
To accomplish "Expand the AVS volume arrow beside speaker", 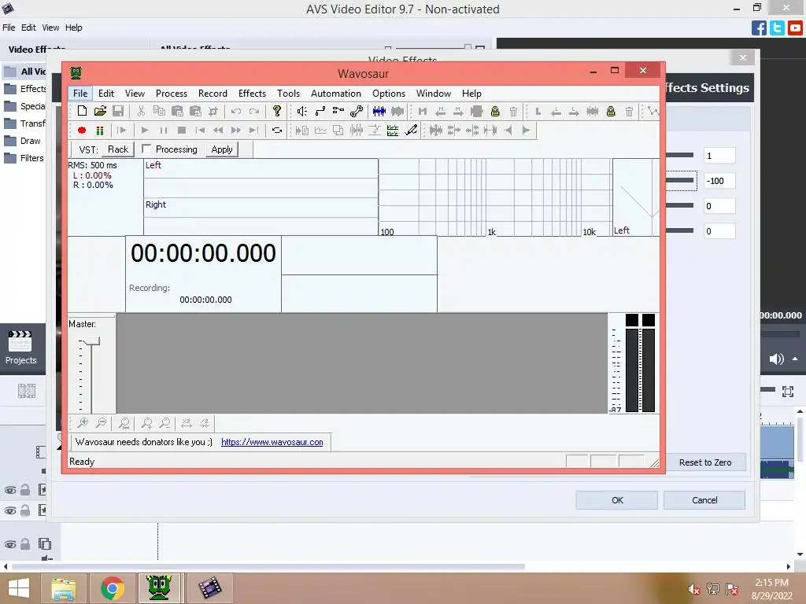I will [x=795, y=359].
